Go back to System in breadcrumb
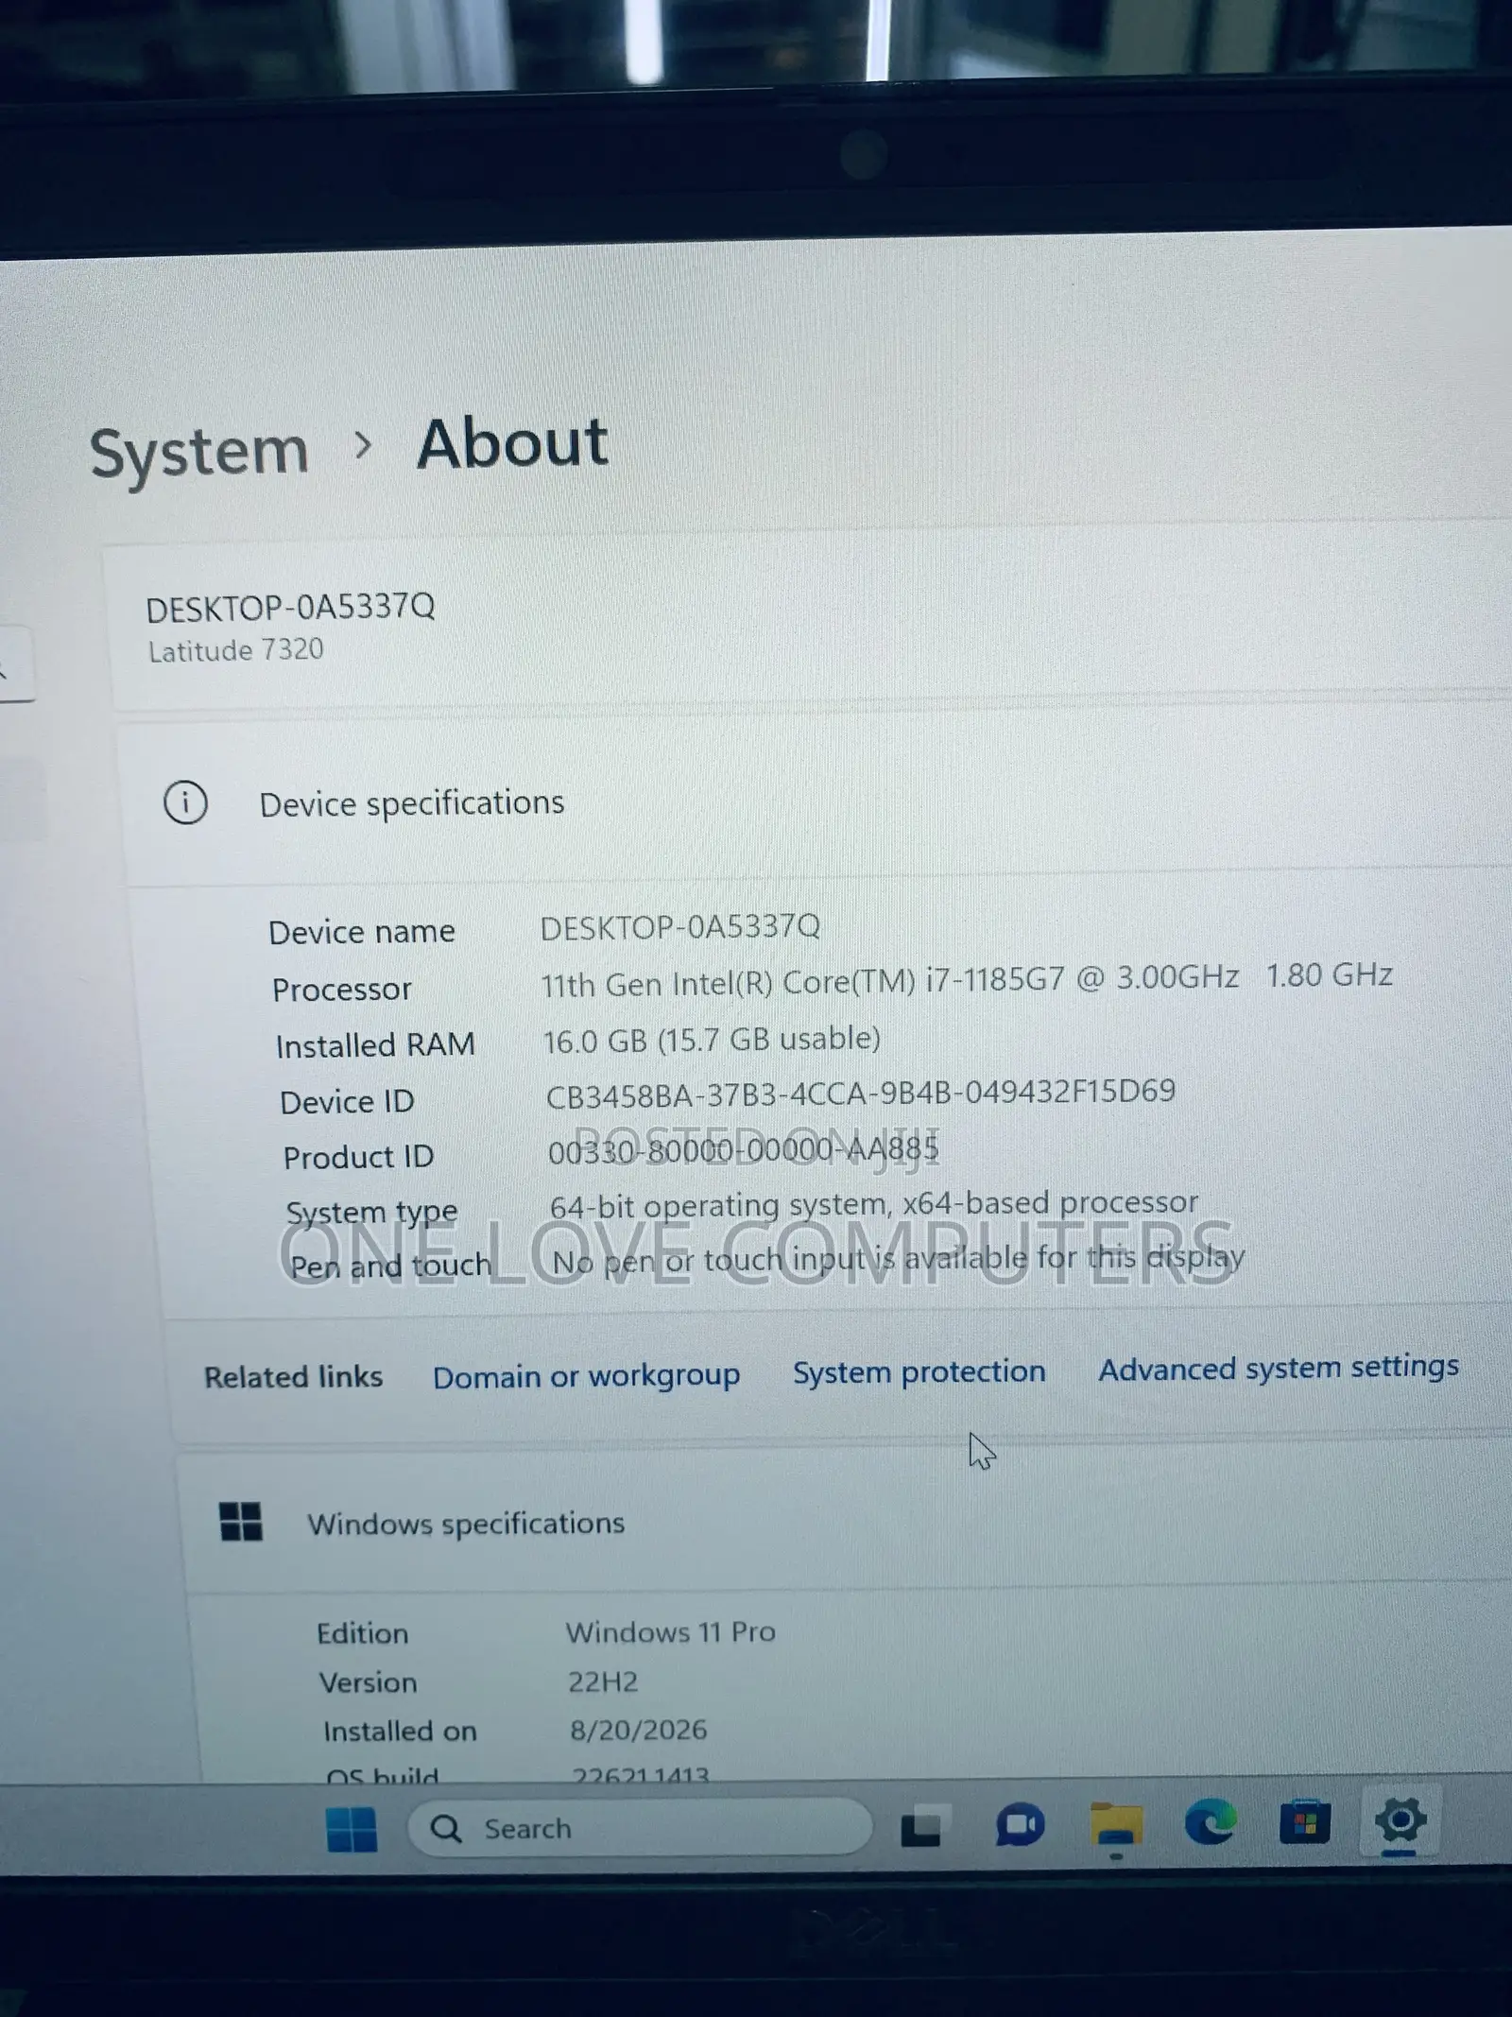This screenshot has height=2017, width=1512. [x=199, y=453]
